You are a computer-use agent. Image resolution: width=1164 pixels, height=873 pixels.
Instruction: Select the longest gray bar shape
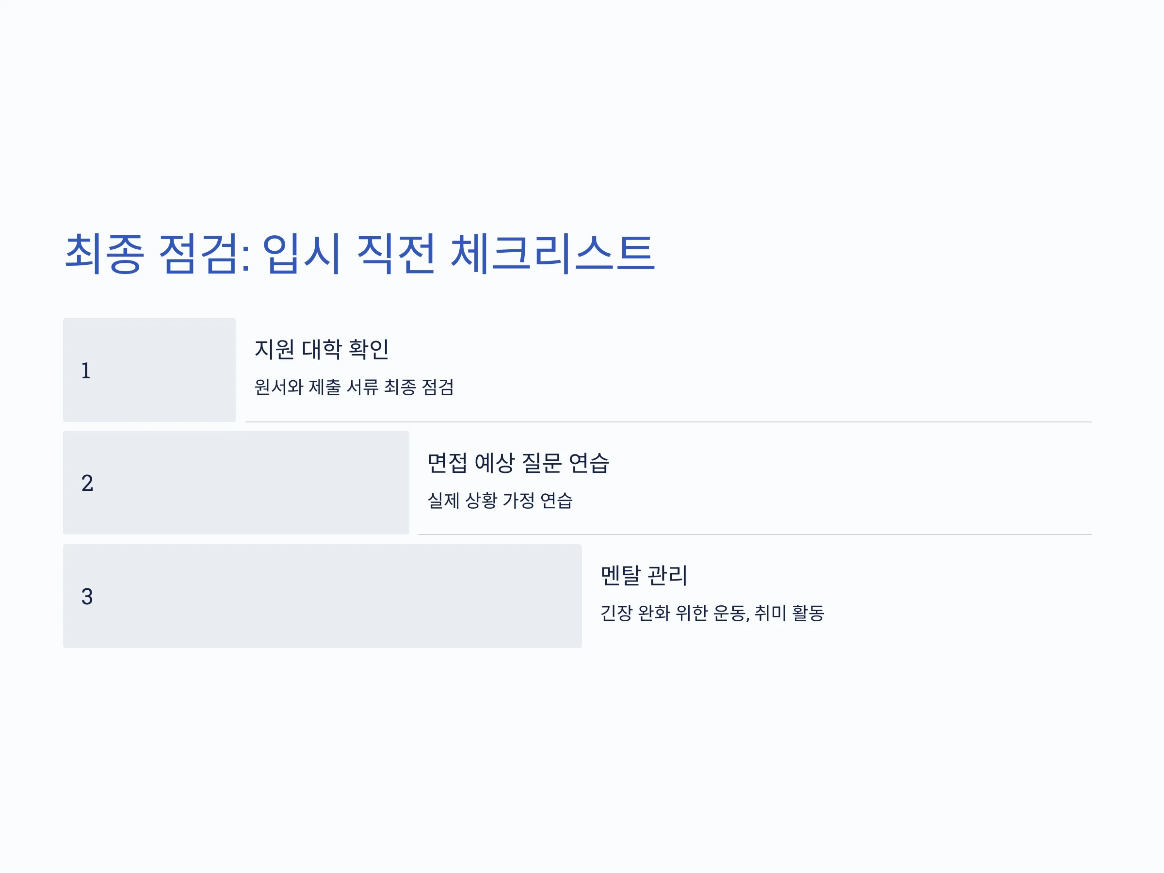pos(323,596)
